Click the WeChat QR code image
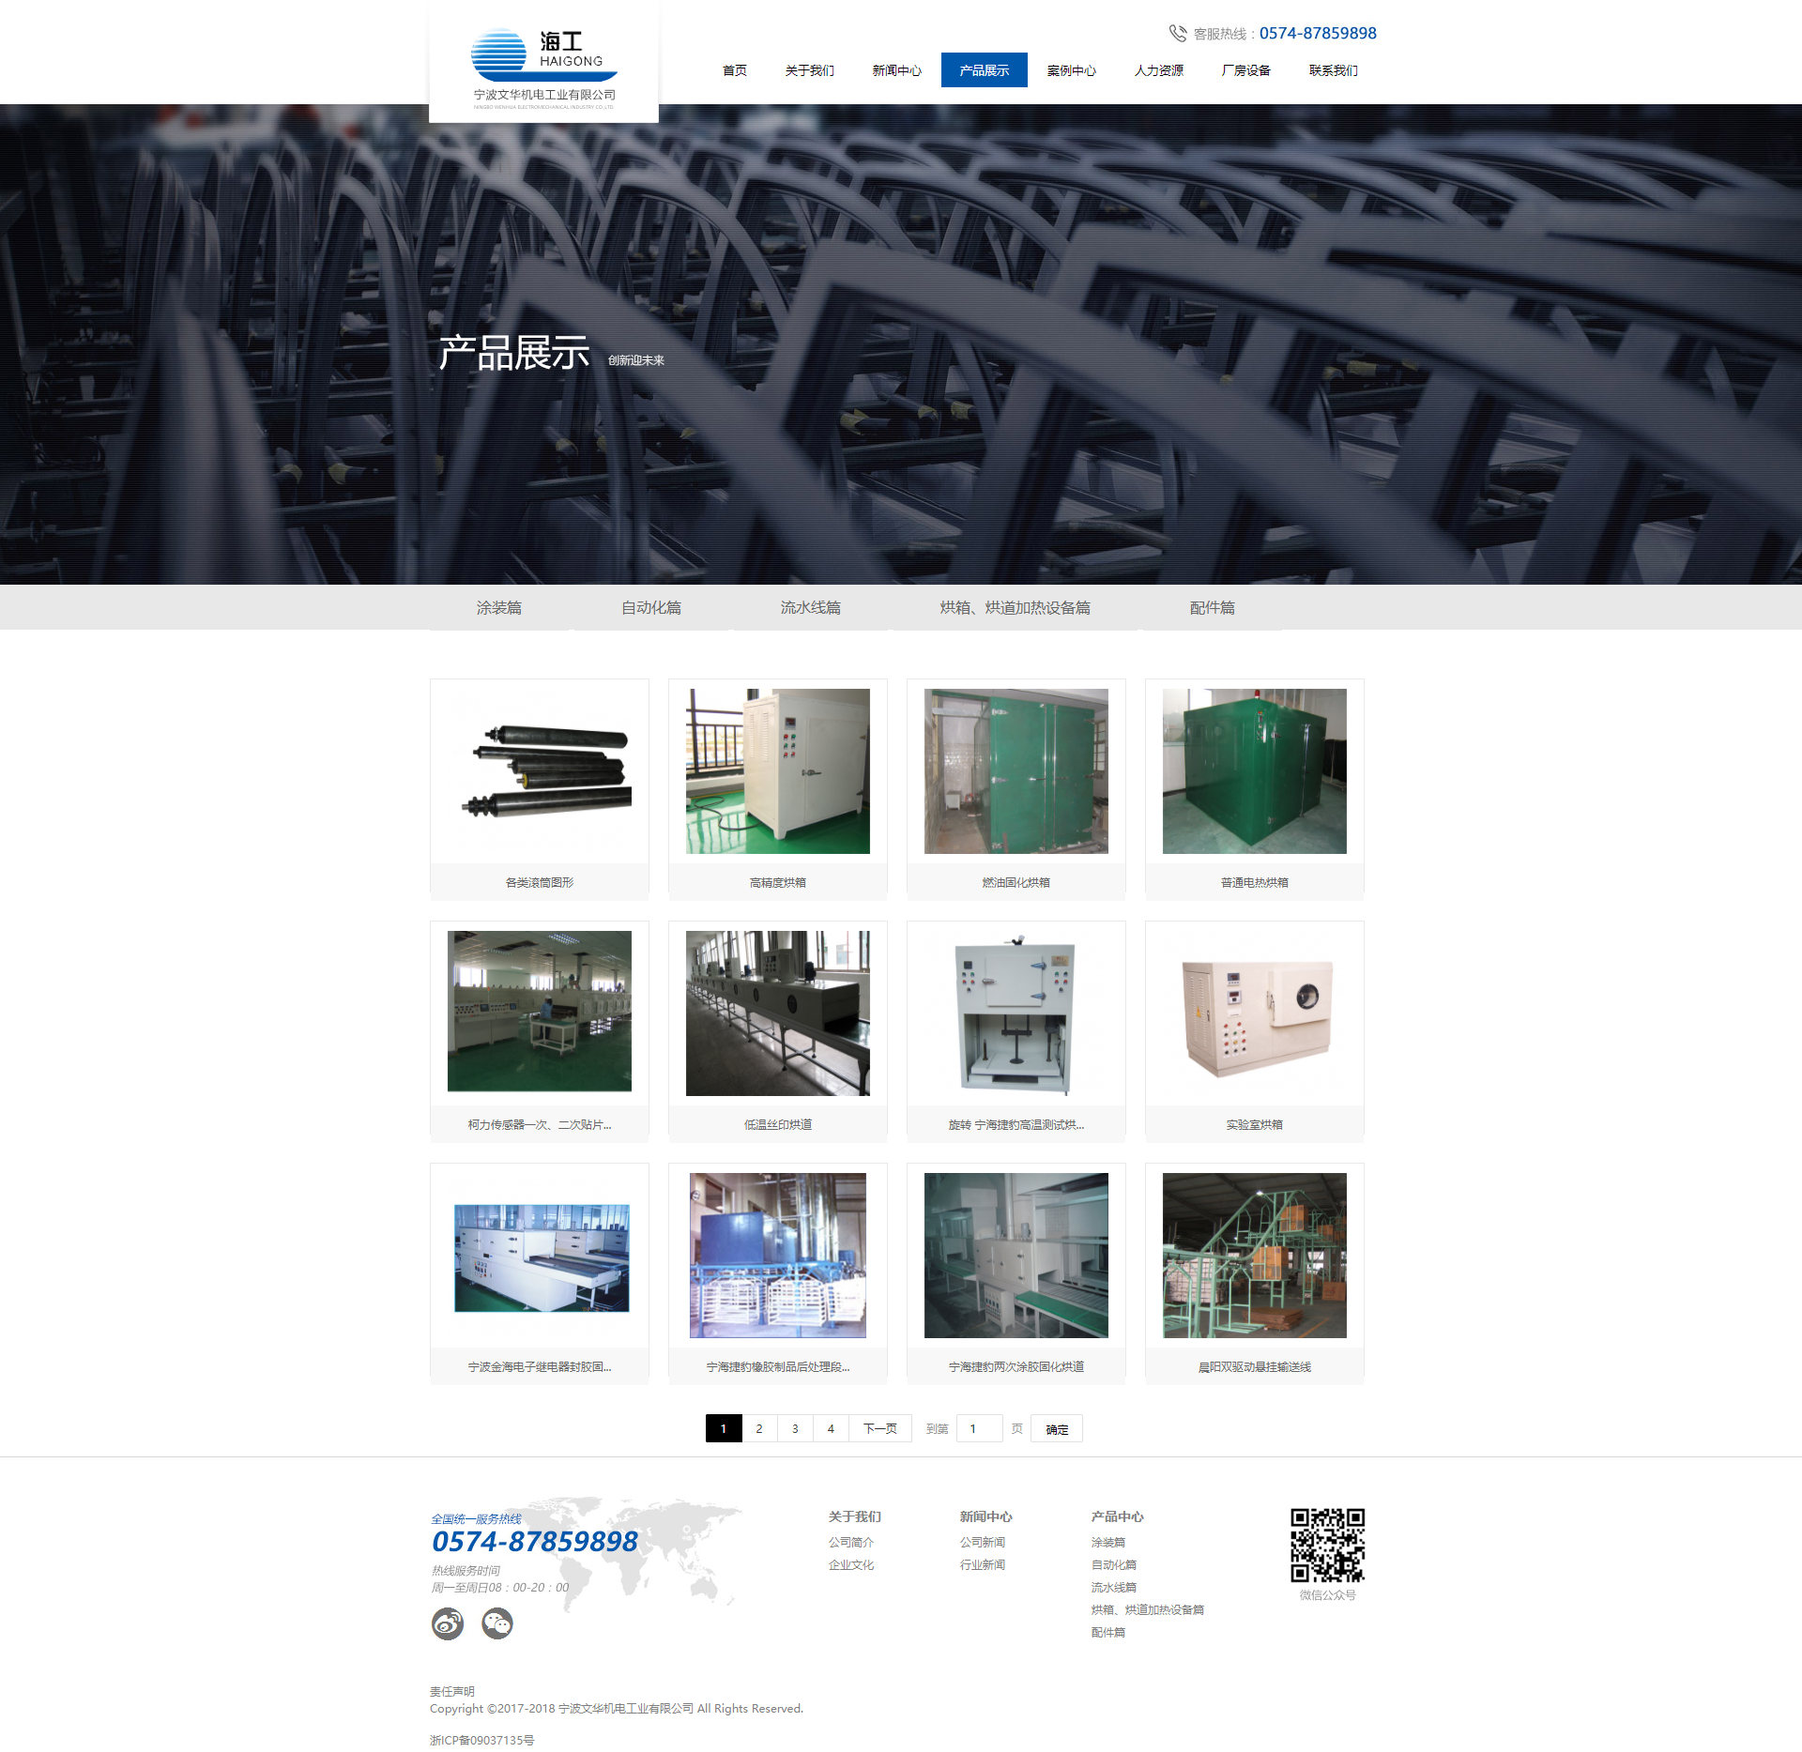The width and height of the screenshot is (1802, 1752). [x=1327, y=1546]
